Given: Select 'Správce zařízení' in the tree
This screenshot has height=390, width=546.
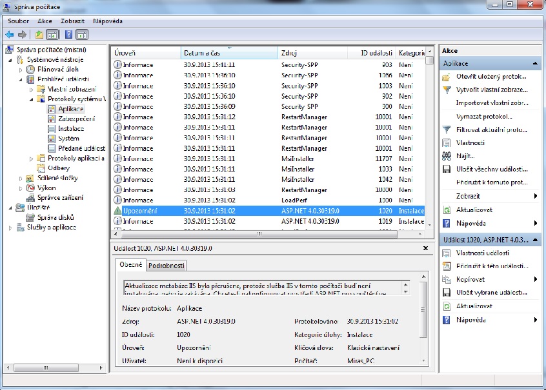Looking at the screenshot, I should click(x=59, y=197).
